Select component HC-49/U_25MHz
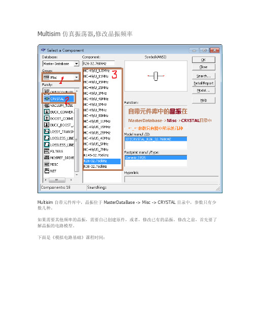 96,87
